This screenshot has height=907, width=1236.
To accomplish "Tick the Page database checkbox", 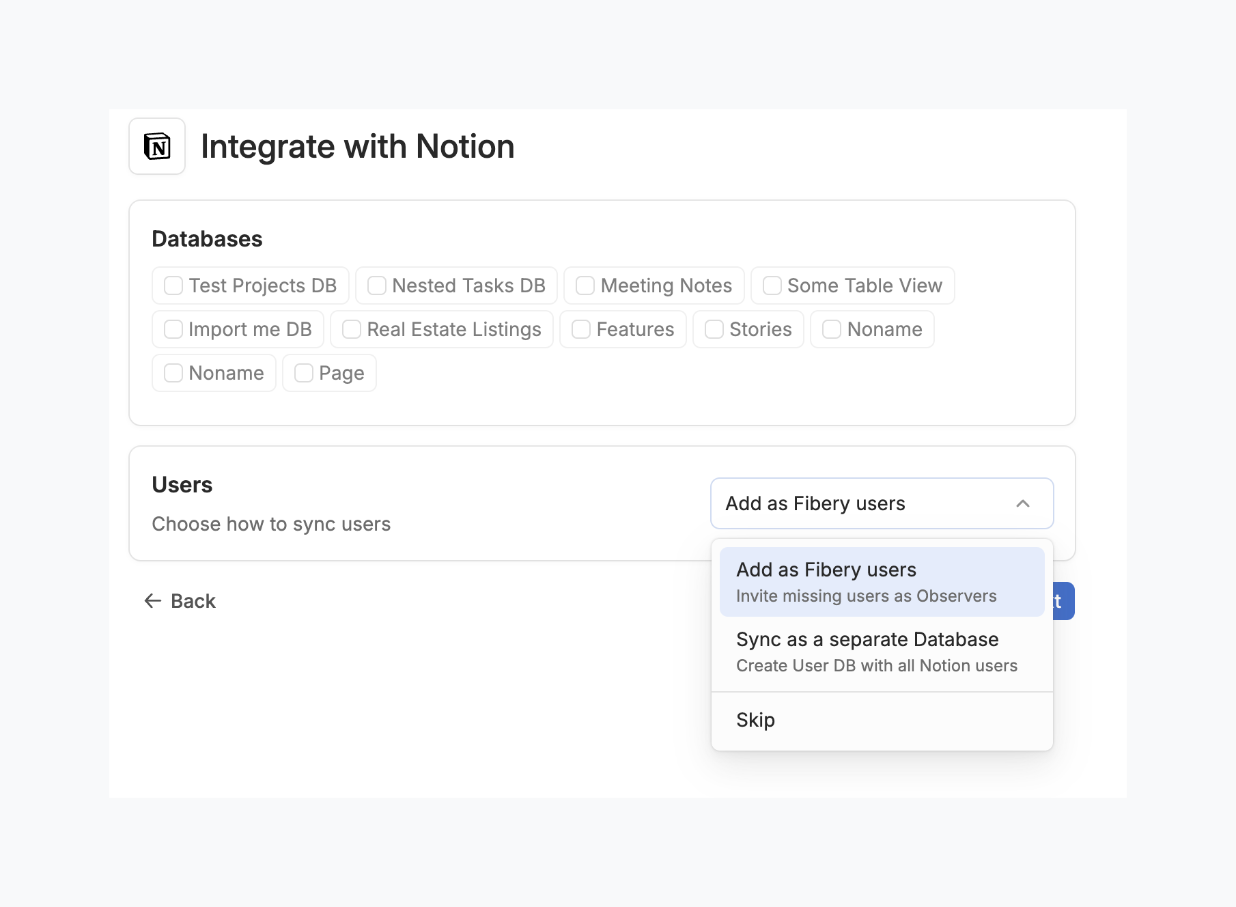I will 304,373.
